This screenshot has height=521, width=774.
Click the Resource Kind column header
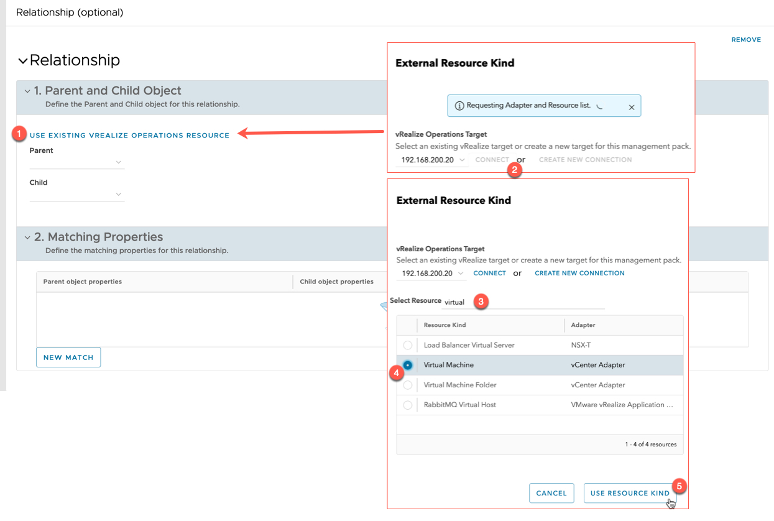tap(445, 325)
